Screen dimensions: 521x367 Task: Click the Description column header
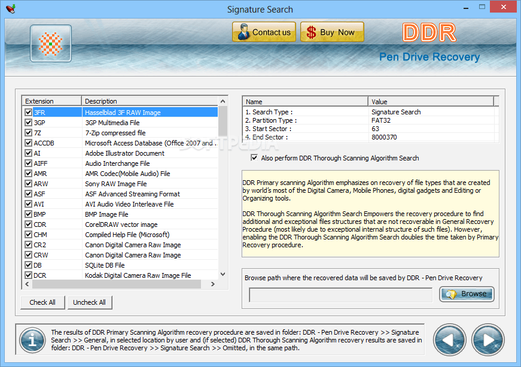[x=100, y=101]
